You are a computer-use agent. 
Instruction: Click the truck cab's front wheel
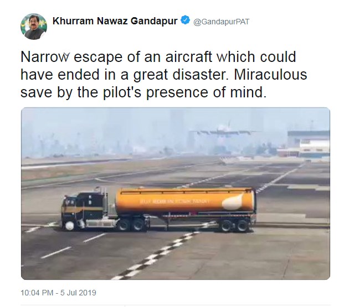(69, 226)
